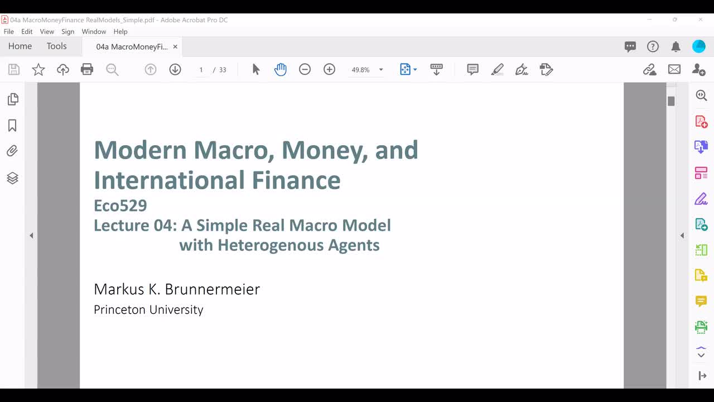714x402 pixels.
Task: Open the Fill & Sign tool in right pane
Action: click(701, 199)
